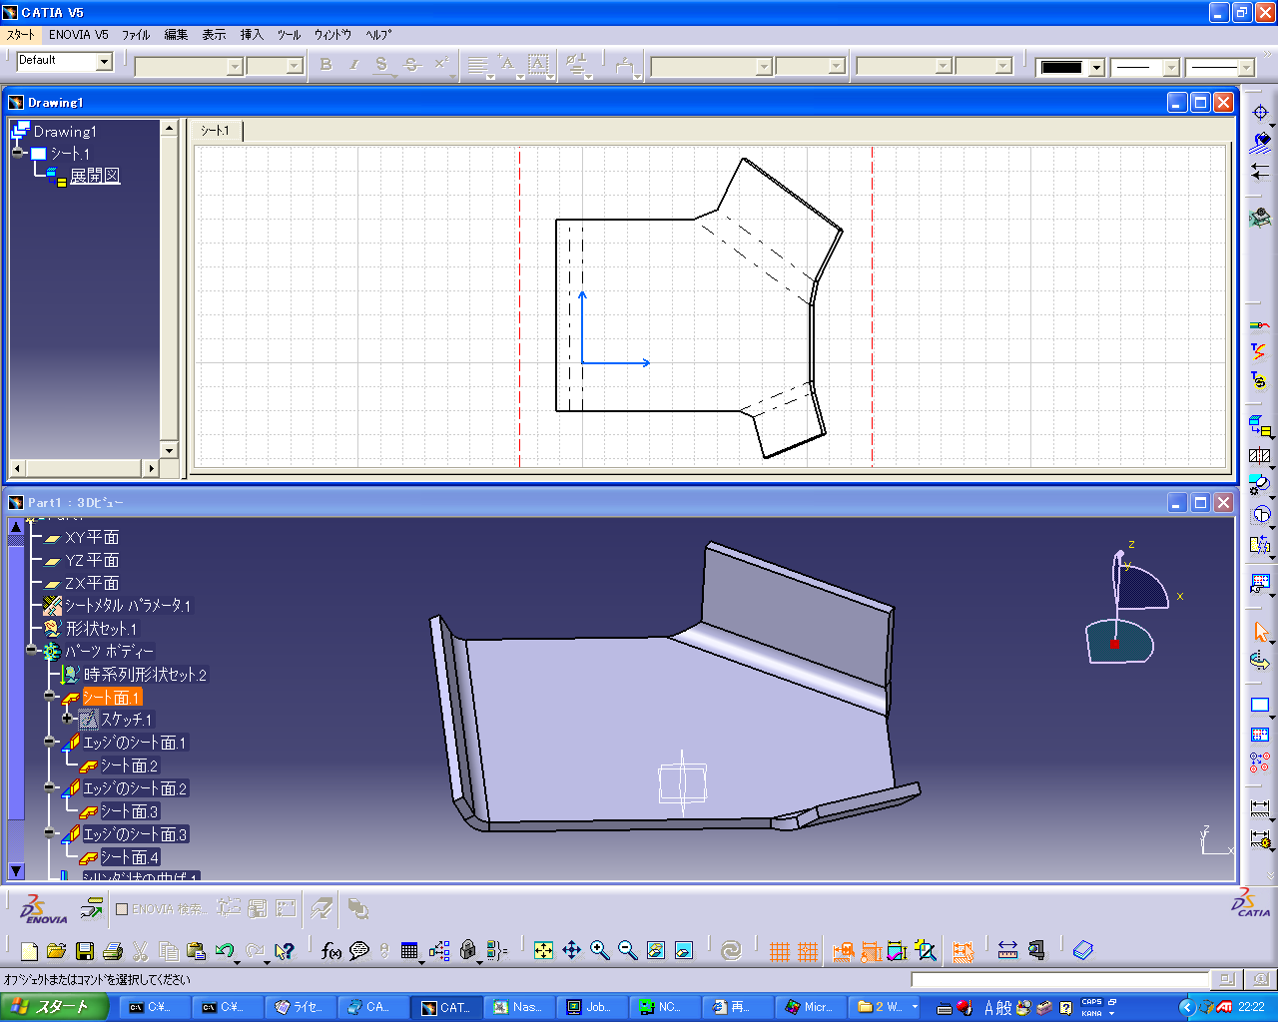Image resolution: width=1278 pixels, height=1022 pixels.
Task: Click the Fit All In view icon
Action: pos(543,950)
